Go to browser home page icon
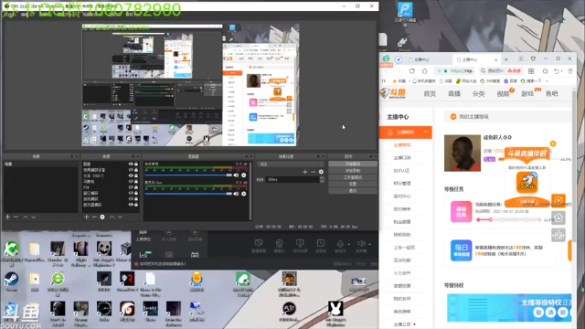The width and height of the screenshot is (585, 329). point(424,71)
